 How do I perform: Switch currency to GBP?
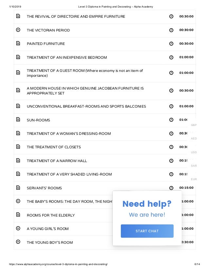click(194, 125)
